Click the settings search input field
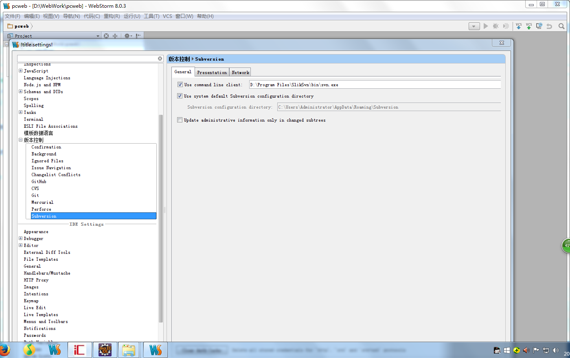Screen dimensions: 570x358 click(87, 59)
